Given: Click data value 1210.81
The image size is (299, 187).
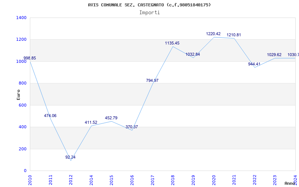Looking at the screenshot, I should [234, 35].
